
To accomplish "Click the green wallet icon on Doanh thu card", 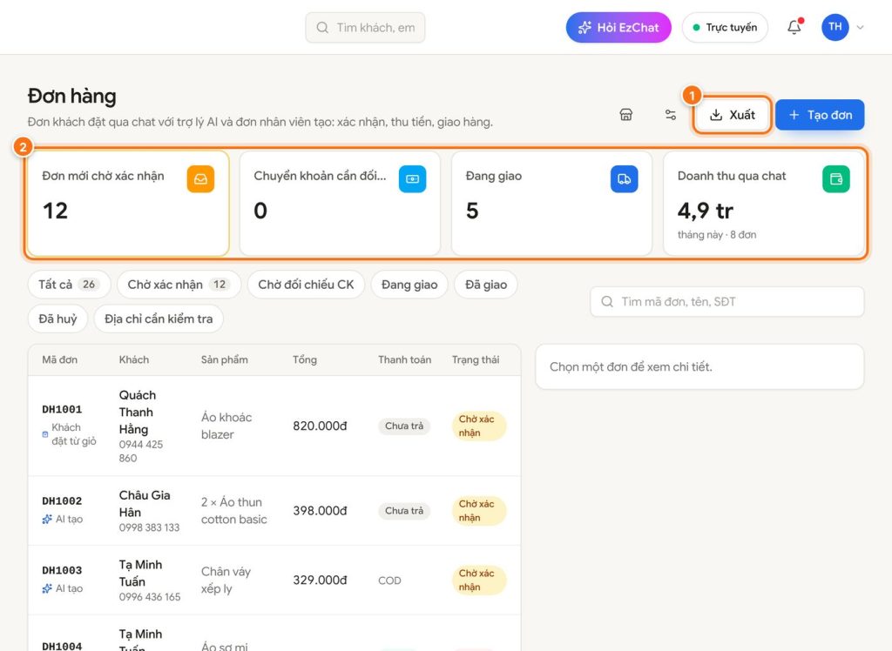I will coord(836,179).
